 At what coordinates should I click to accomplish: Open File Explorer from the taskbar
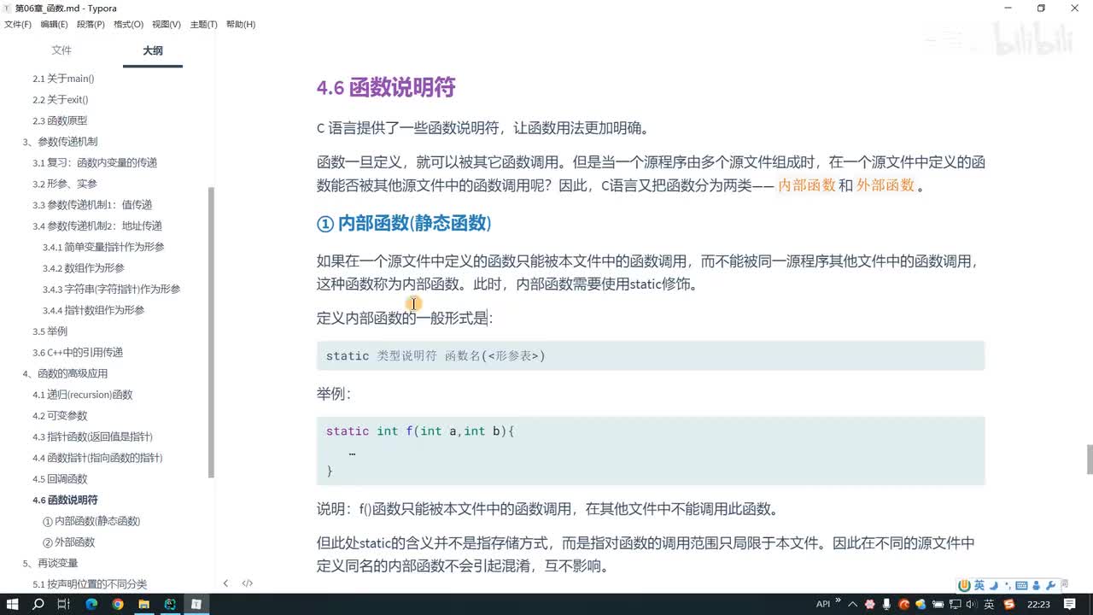[x=144, y=604]
